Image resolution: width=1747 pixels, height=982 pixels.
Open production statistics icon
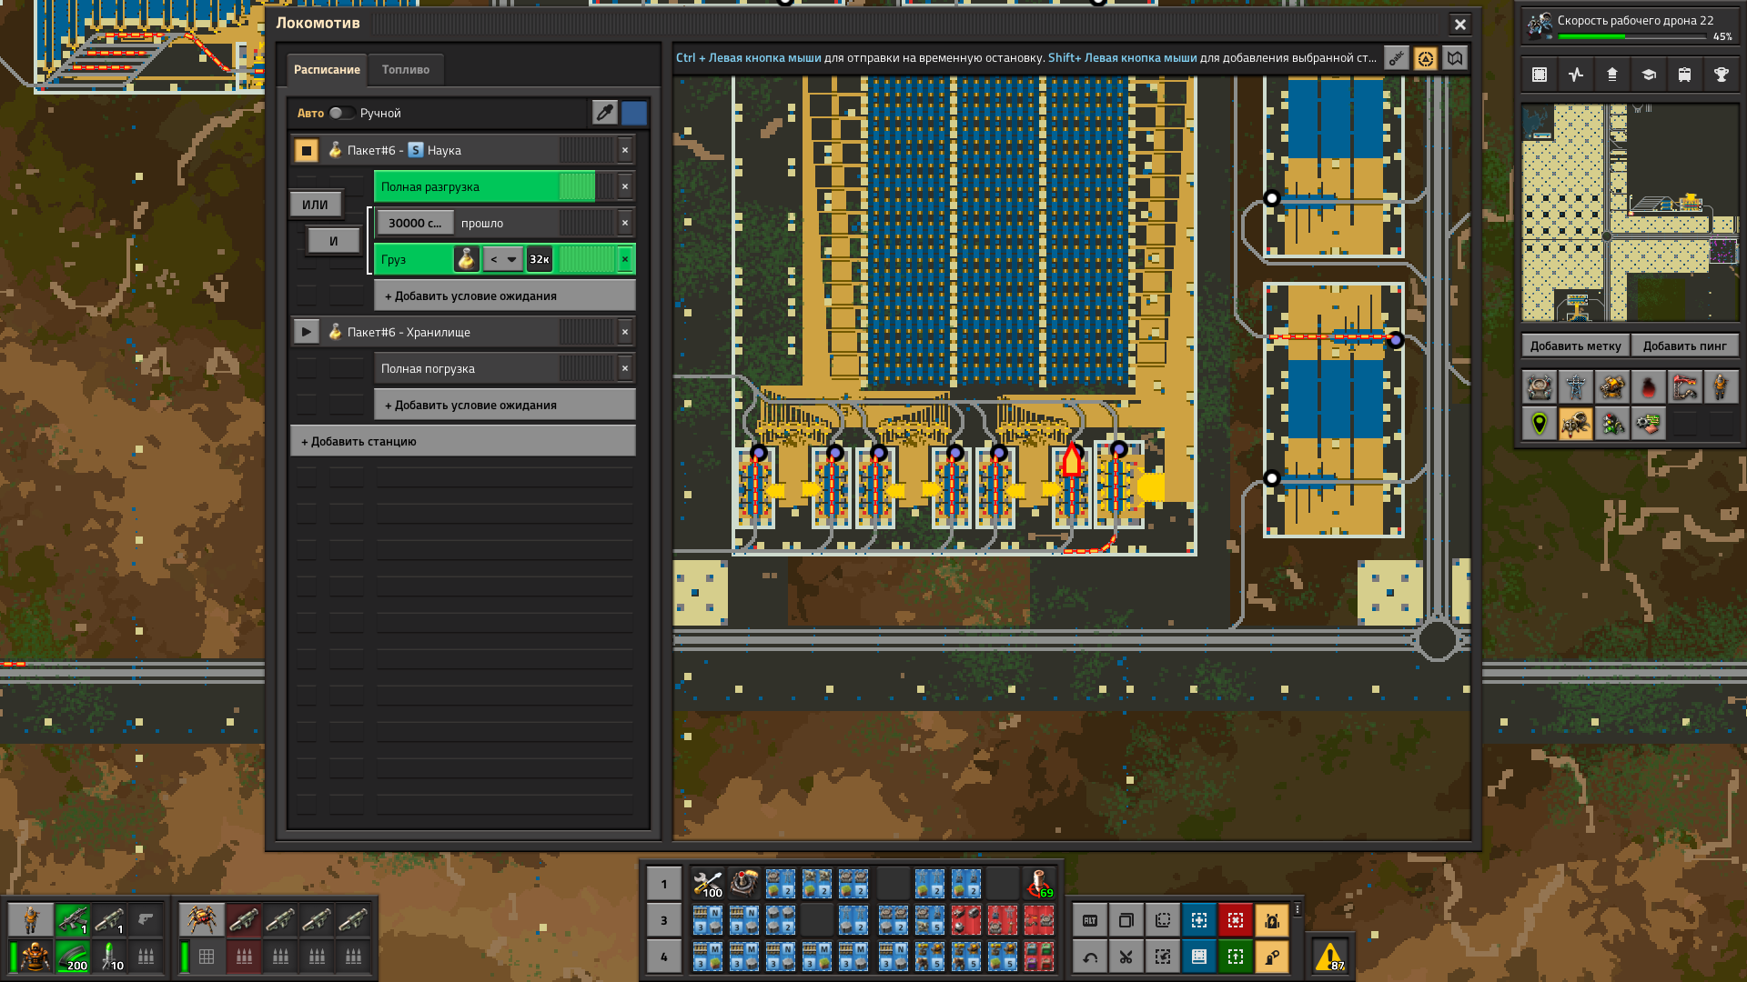[x=1576, y=75]
